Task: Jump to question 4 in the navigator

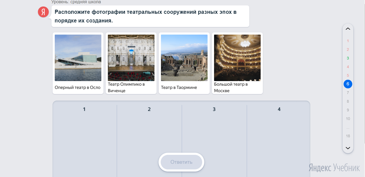Action: [x=348, y=67]
